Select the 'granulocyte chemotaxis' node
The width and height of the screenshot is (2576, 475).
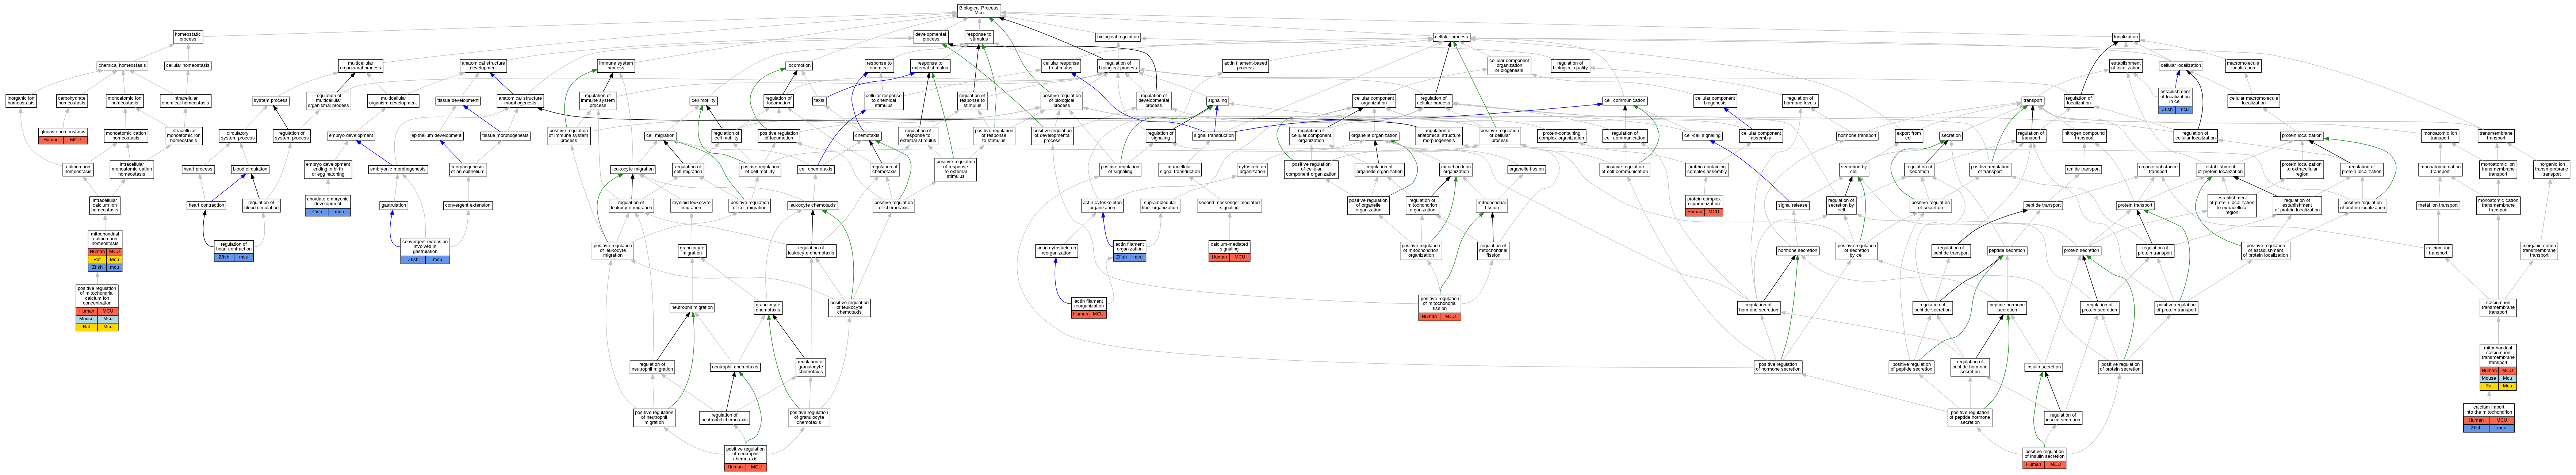pos(768,308)
